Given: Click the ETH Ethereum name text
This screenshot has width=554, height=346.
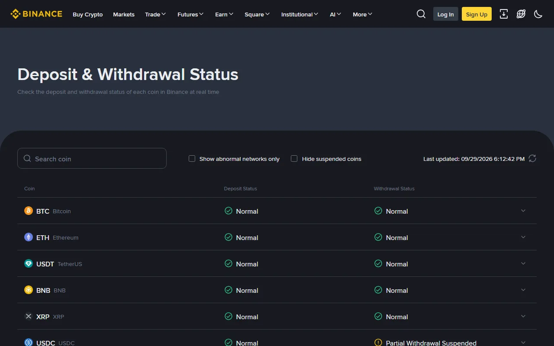Looking at the screenshot, I should [58, 237].
